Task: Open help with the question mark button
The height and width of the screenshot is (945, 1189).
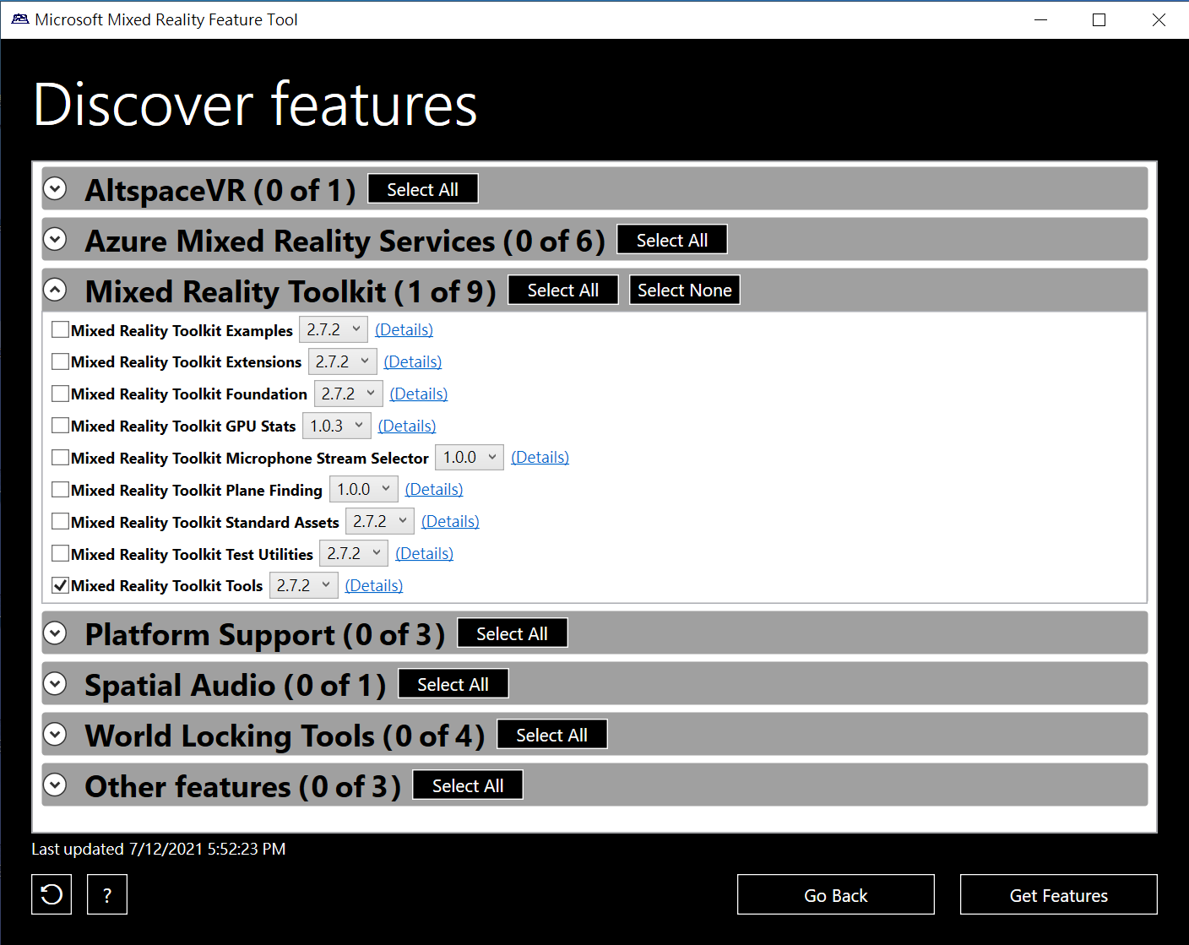Action: point(107,894)
